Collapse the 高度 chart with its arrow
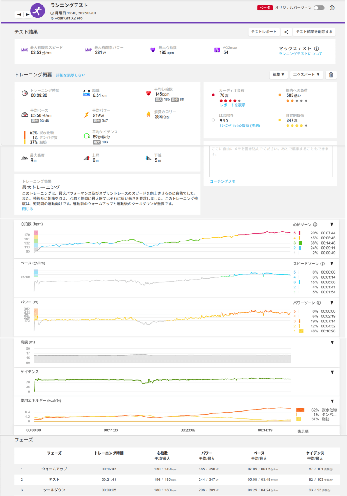Screen dimensions: 347x496 [x=332, y=343]
